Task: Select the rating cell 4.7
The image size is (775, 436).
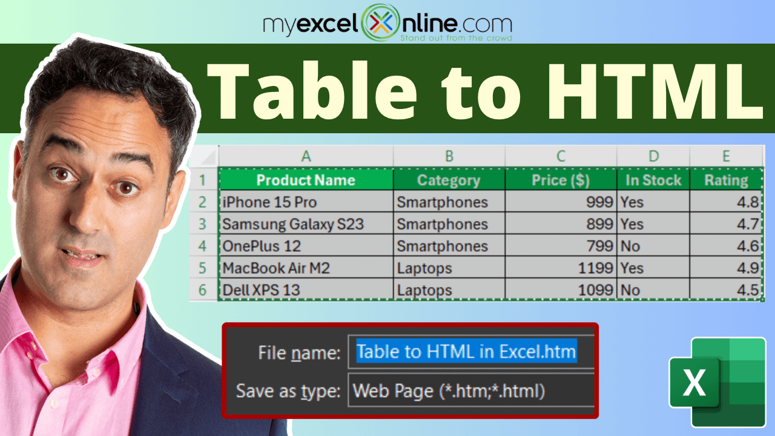Action: point(725,223)
